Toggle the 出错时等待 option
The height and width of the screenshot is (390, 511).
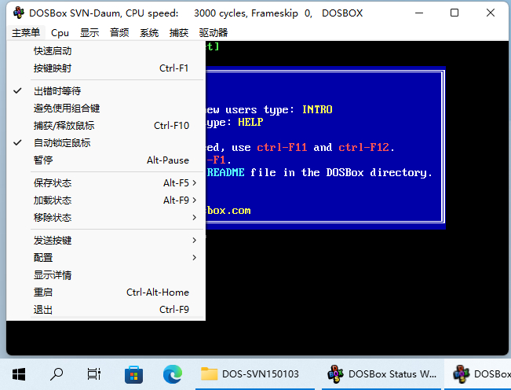106,91
